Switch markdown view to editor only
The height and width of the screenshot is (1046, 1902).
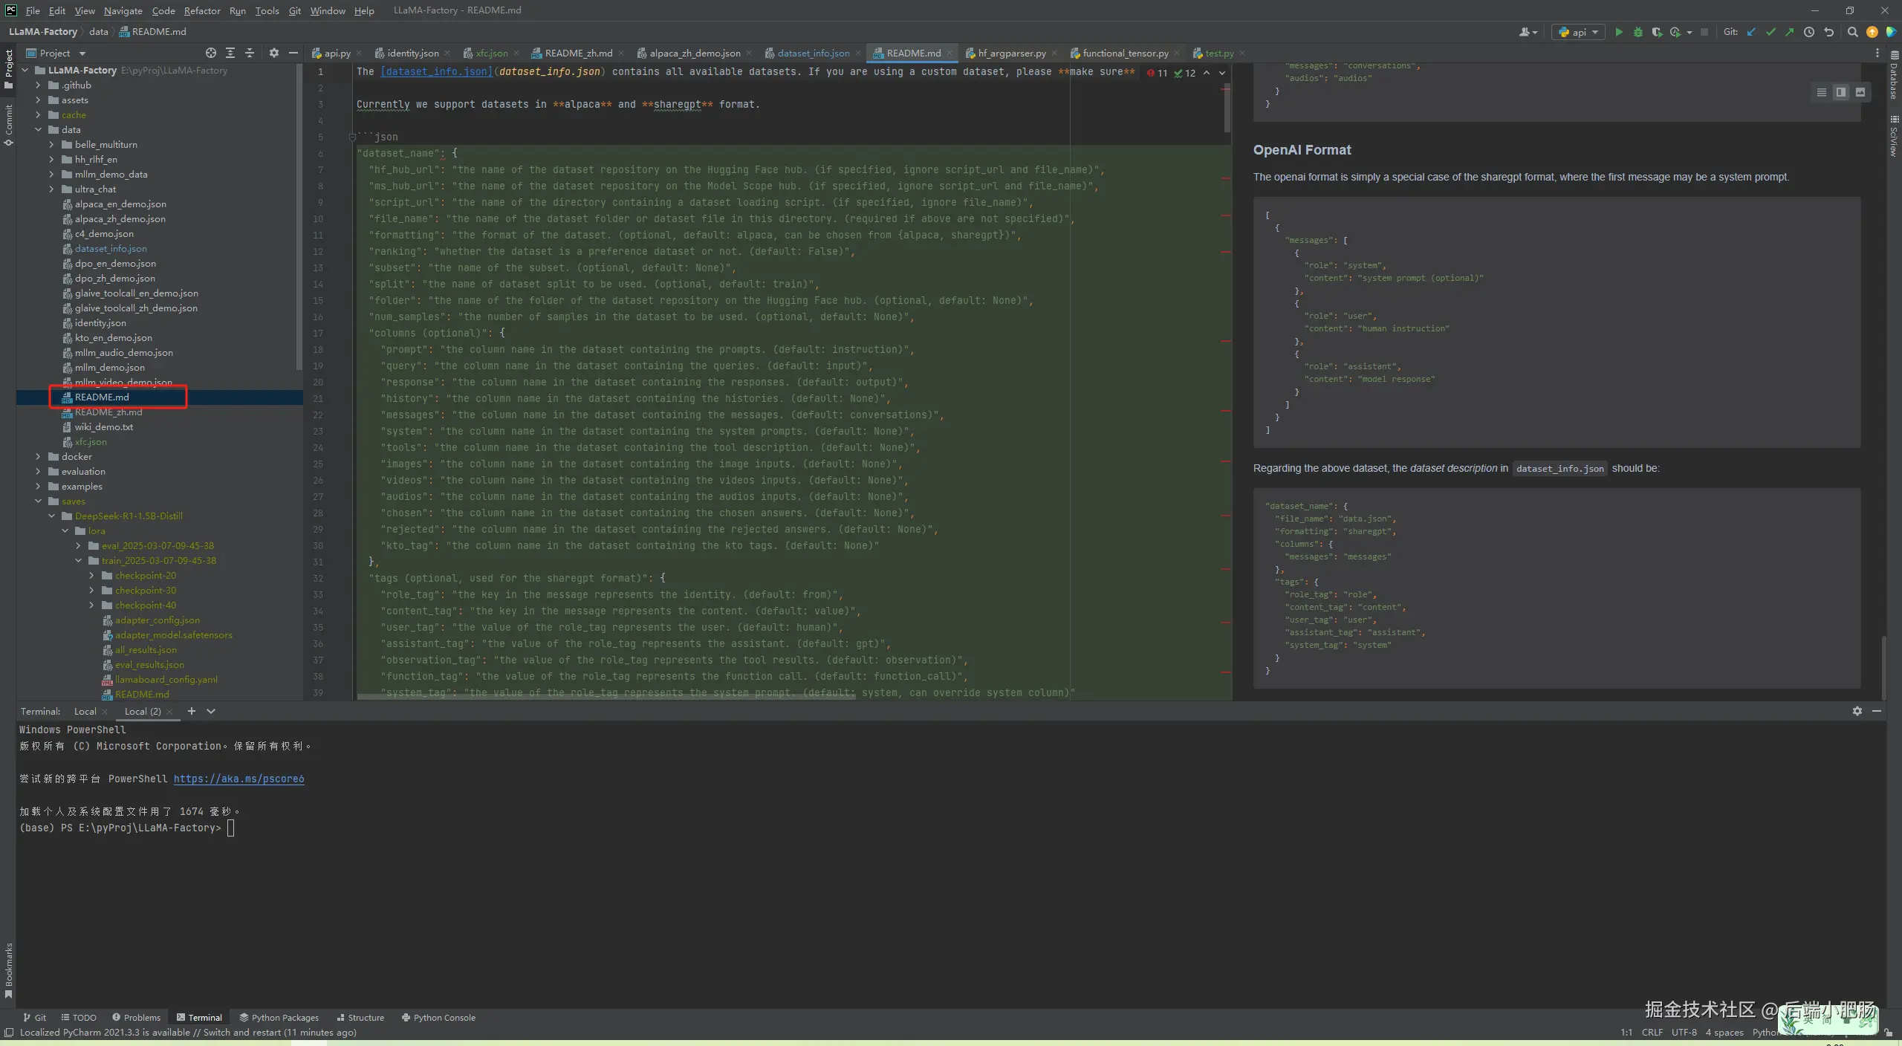[x=1821, y=92]
